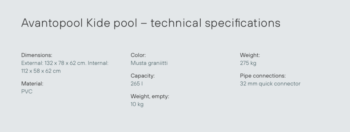
Task: Click the word Kide in the title
Action: coord(98,23)
